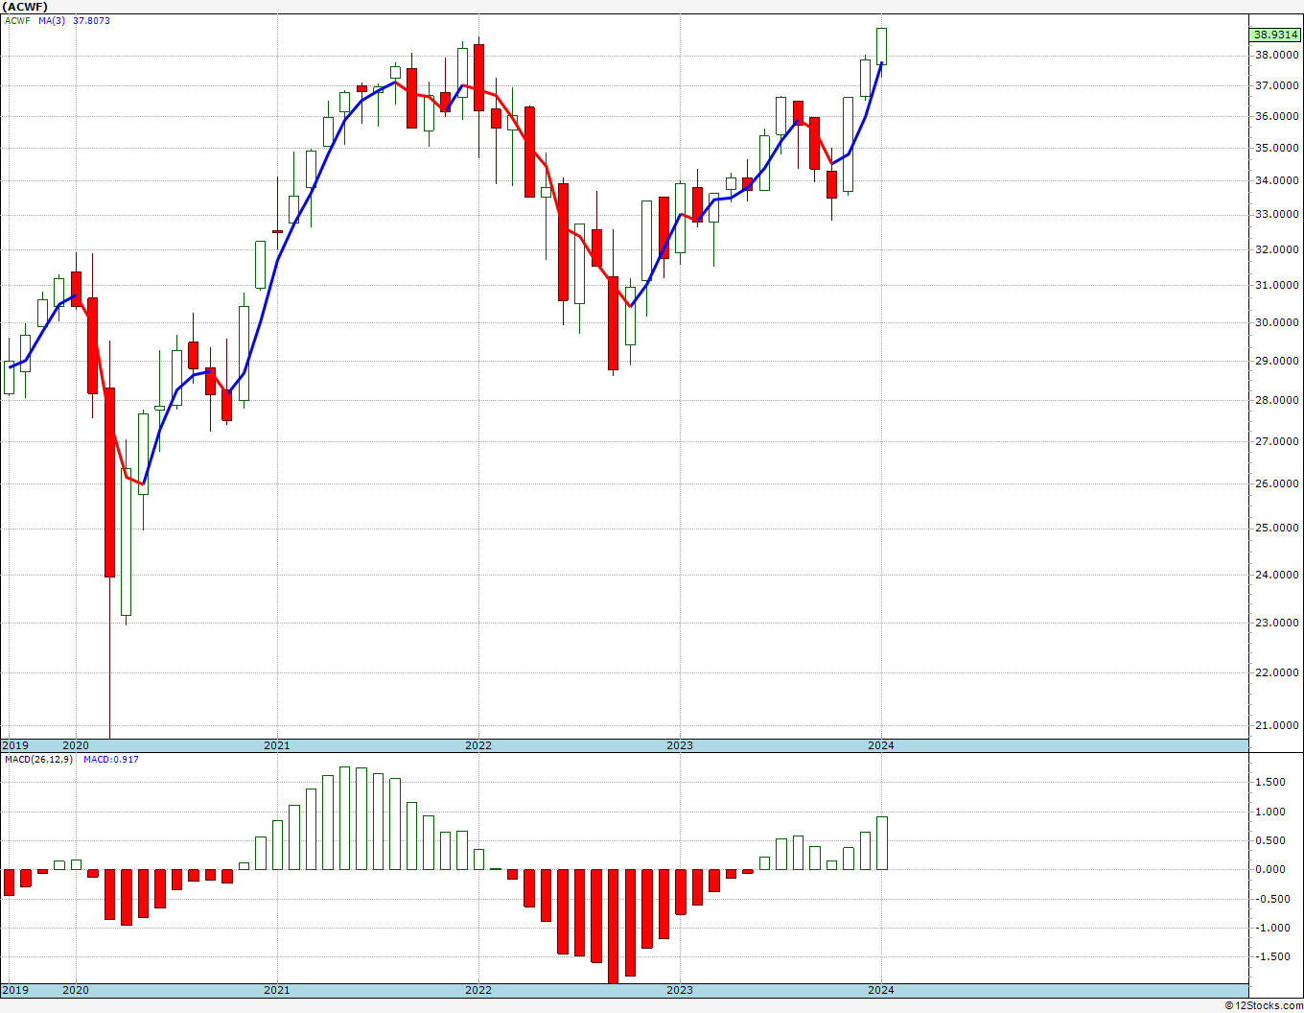Viewport: 1304px width, 1013px height.
Task: Click the 37.0000 price axis label
Action: tap(1277, 86)
